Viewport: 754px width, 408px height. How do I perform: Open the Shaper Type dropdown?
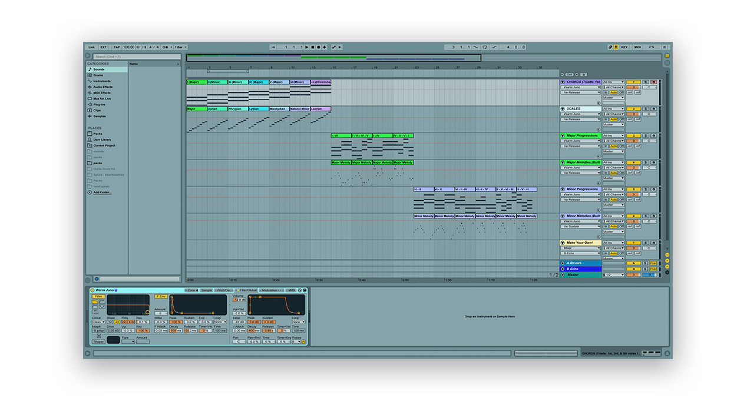point(128,341)
